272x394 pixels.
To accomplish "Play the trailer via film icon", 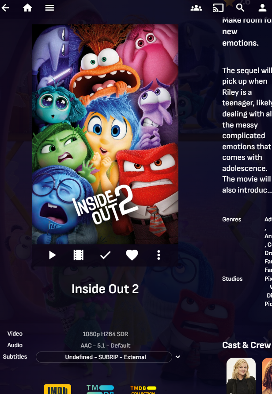I will tap(79, 255).
